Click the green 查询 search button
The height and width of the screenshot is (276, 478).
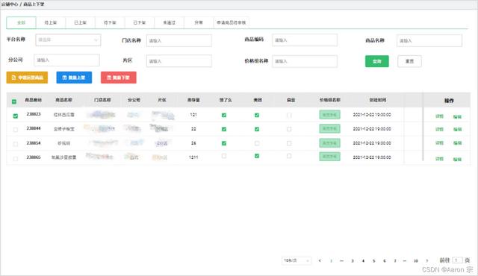pos(377,61)
